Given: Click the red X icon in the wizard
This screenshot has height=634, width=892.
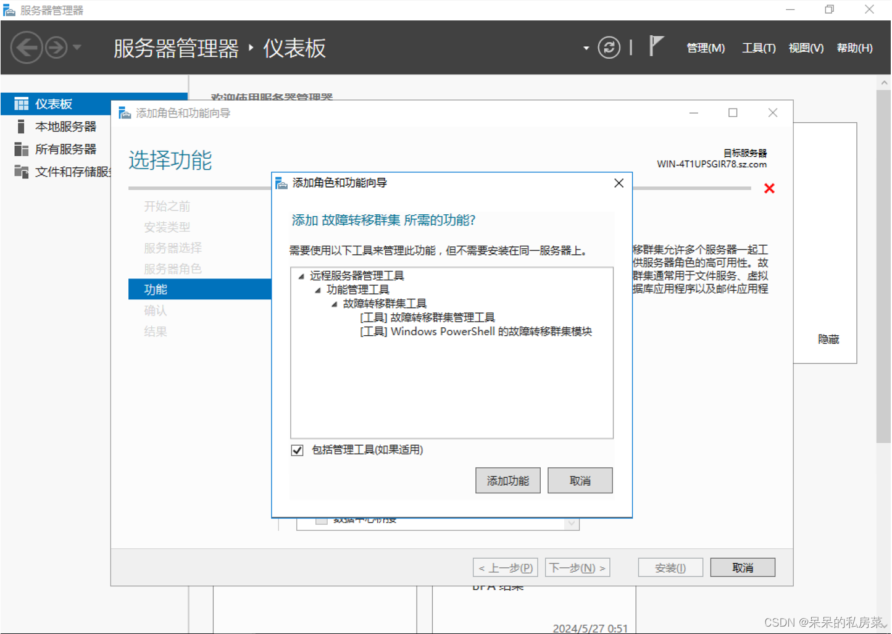Looking at the screenshot, I should 769,188.
